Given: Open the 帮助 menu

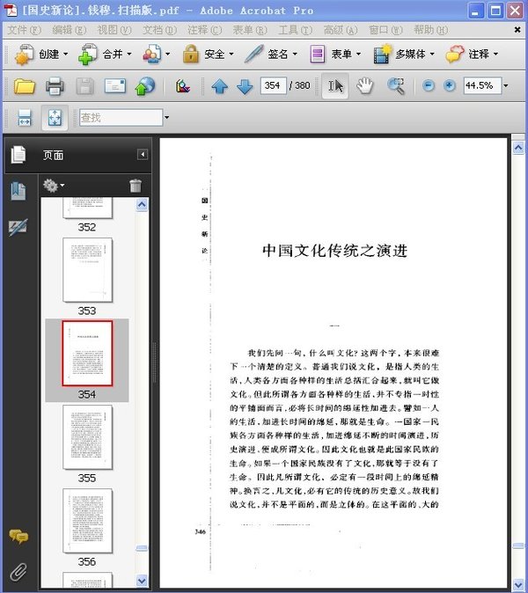Looking at the screenshot, I should point(430,30).
